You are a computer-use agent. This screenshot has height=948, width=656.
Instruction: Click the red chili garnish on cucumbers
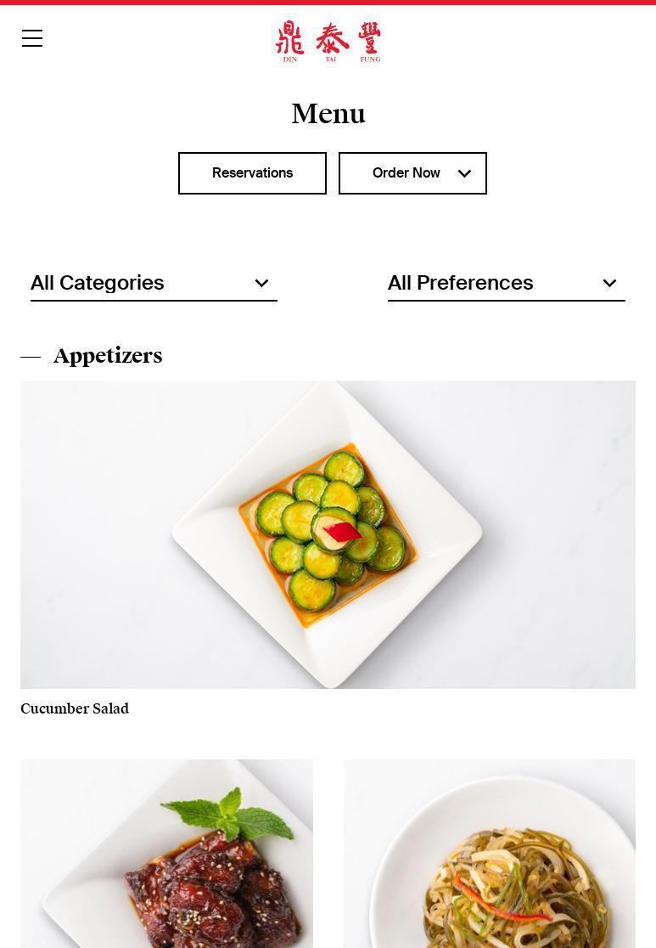[342, 533]
